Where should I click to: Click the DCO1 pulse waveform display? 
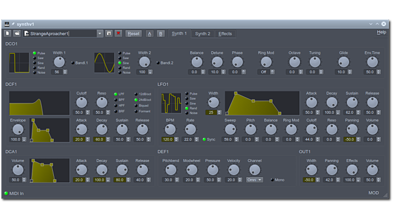pyautogui.click(x=19, y=63)
